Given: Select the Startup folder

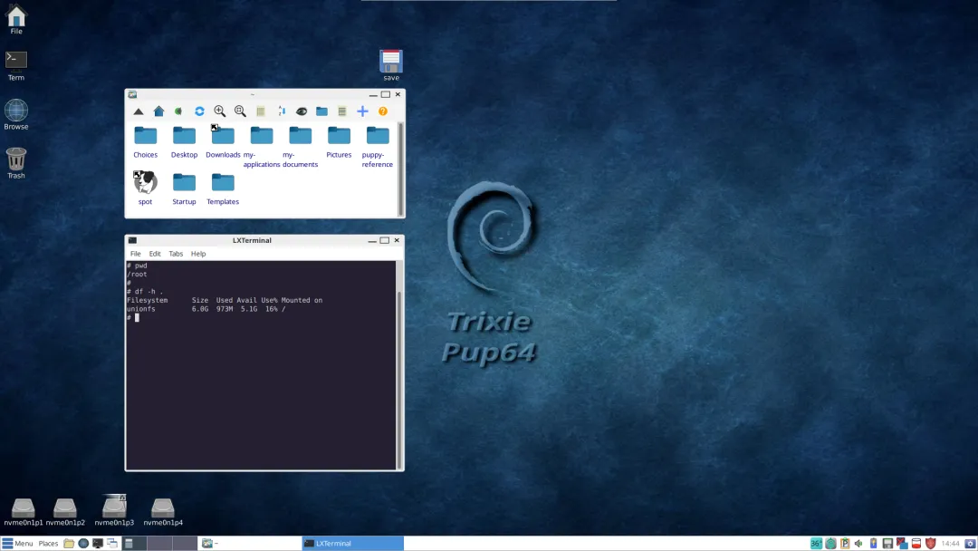Looking at the screenshot, I should coord(184,188).
